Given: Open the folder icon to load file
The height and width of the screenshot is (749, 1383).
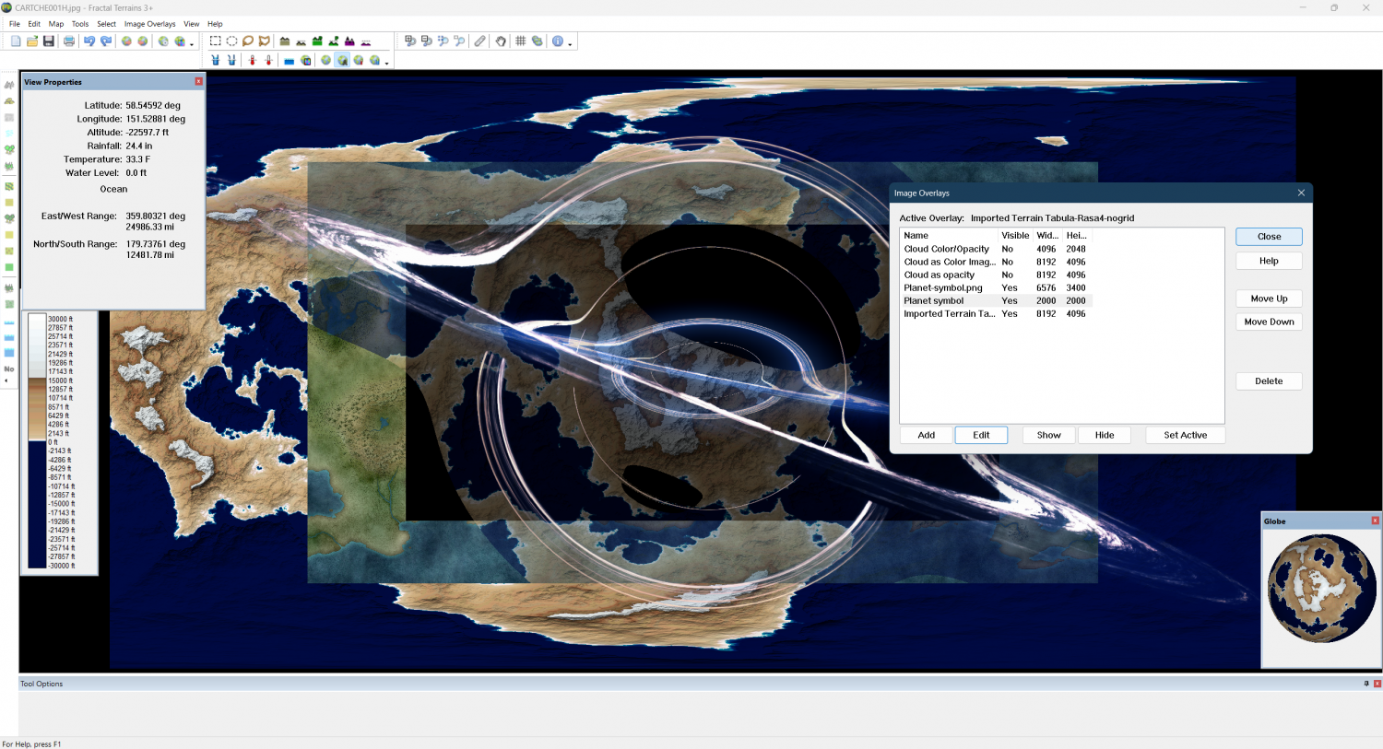Looking at the screenshot, I should [x=32, y=41].
